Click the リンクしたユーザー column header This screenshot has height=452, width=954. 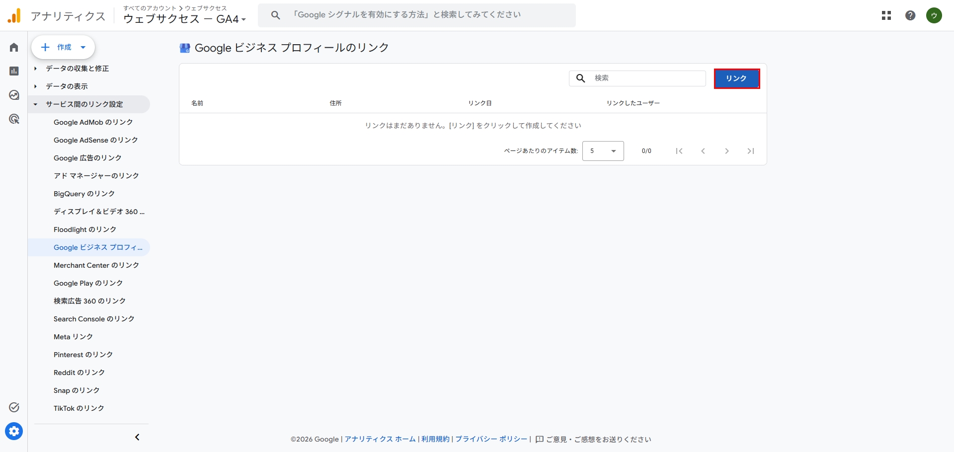(633, 103)
